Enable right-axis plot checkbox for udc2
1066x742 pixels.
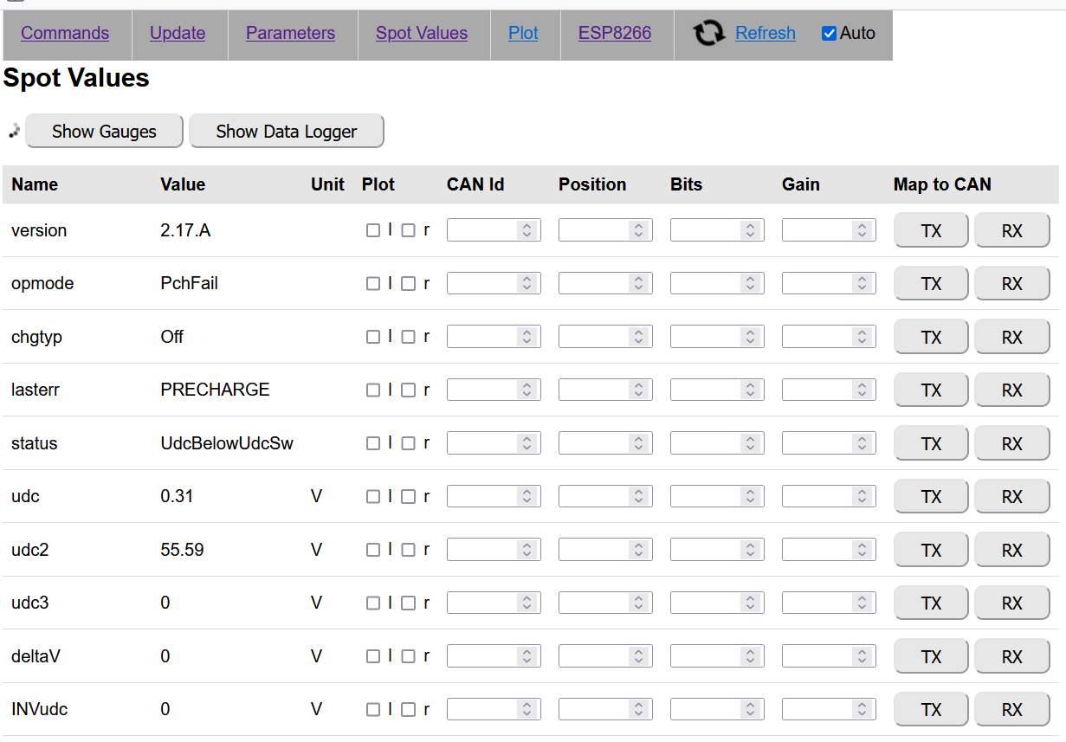pyautogui.click(x=409, y=550)
